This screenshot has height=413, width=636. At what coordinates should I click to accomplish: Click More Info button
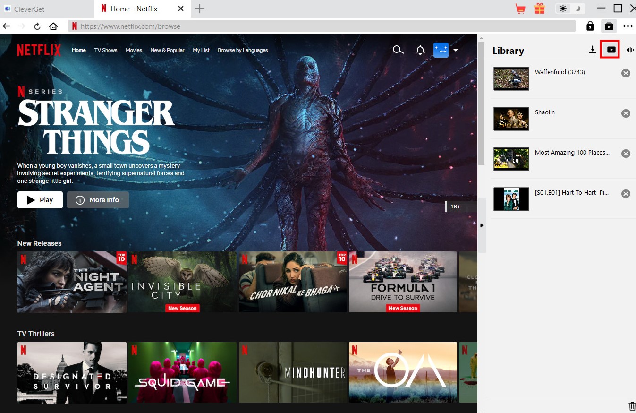[x=98, y=200]
